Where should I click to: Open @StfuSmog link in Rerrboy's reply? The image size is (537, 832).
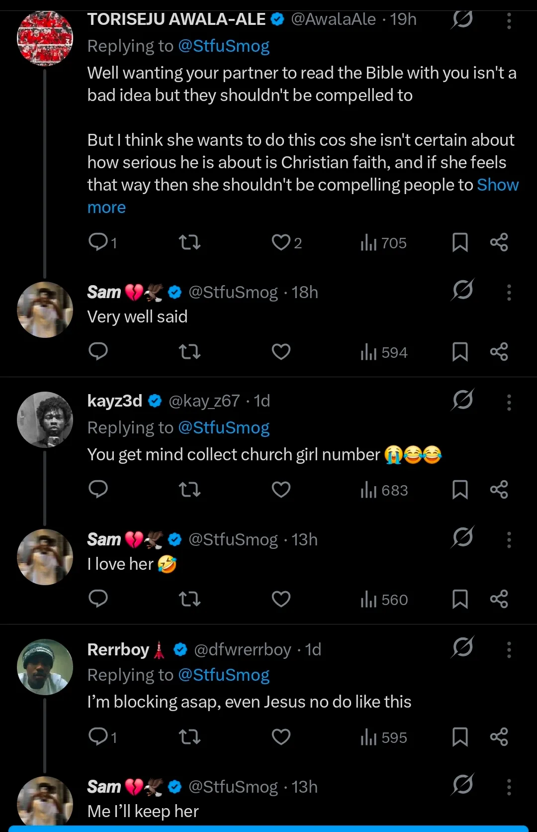[x=223, y=675]
